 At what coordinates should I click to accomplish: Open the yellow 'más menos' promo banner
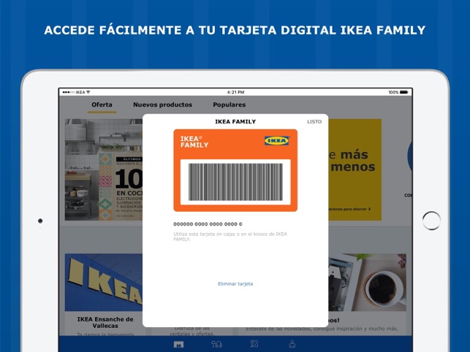pos(355,169)
